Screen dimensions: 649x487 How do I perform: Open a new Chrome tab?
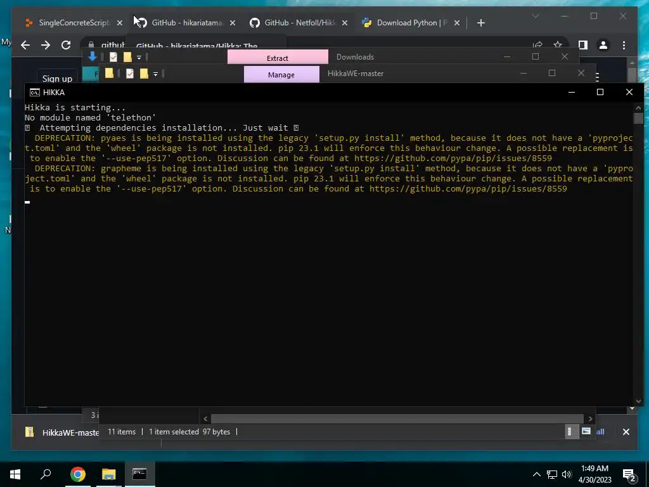tap(480, 23)
